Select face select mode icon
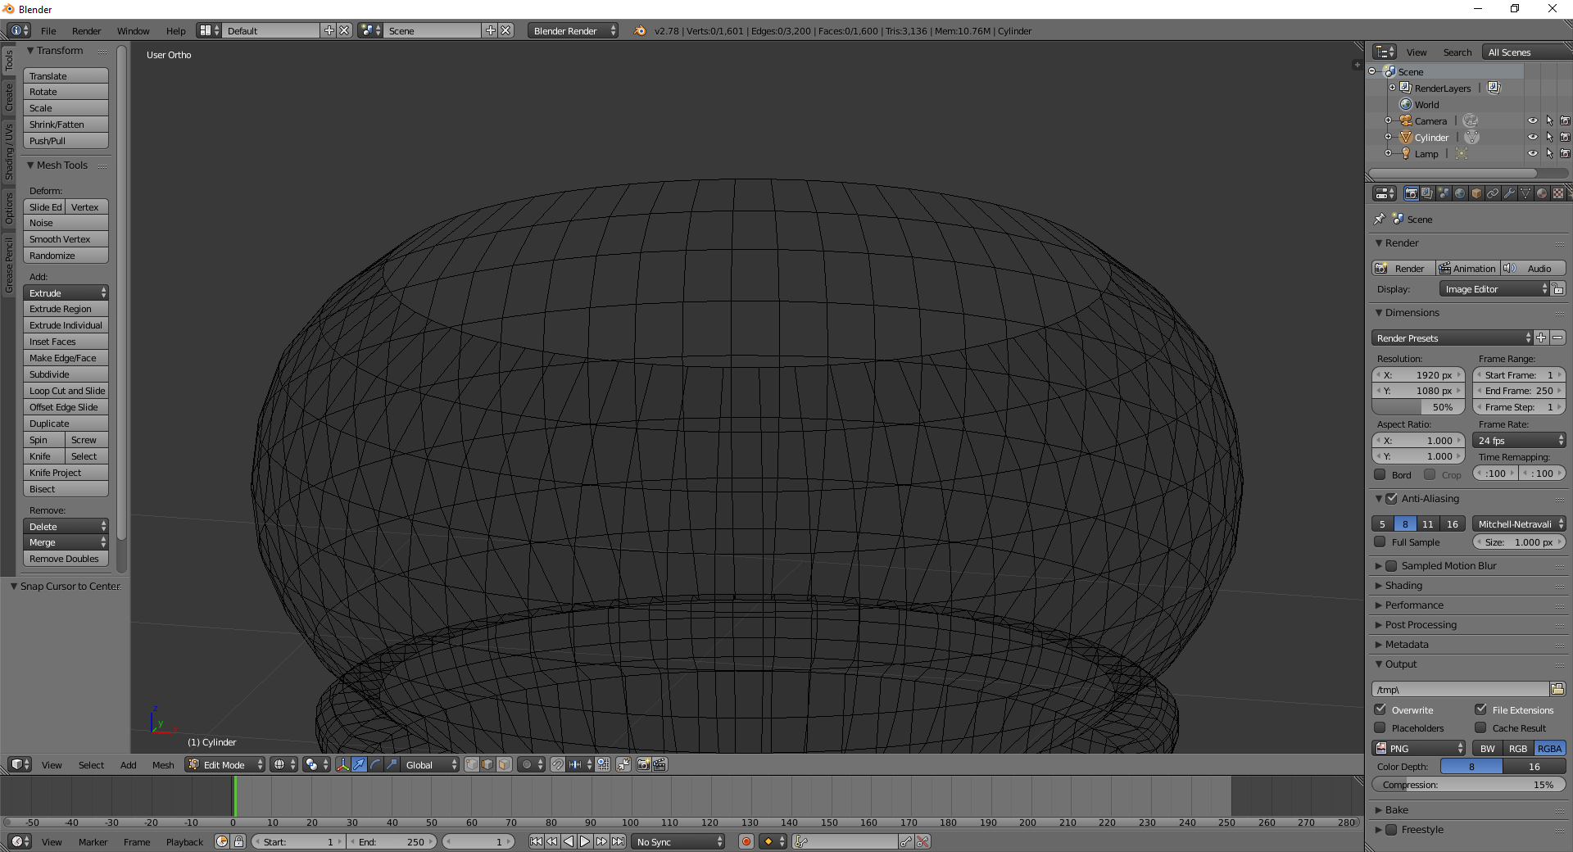This screenshot has height=852, width=1573. tap(505, 764)
